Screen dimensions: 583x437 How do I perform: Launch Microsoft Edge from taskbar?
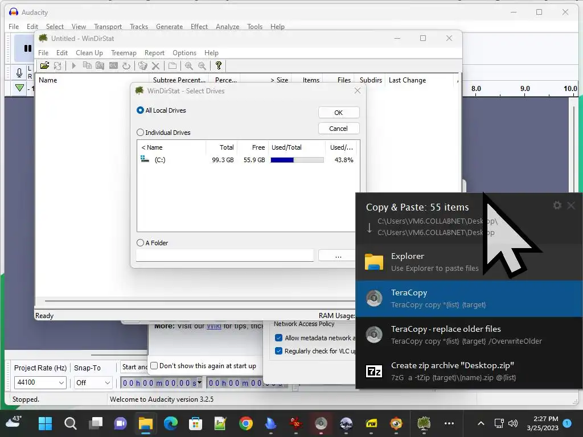(x=171, y=423)
